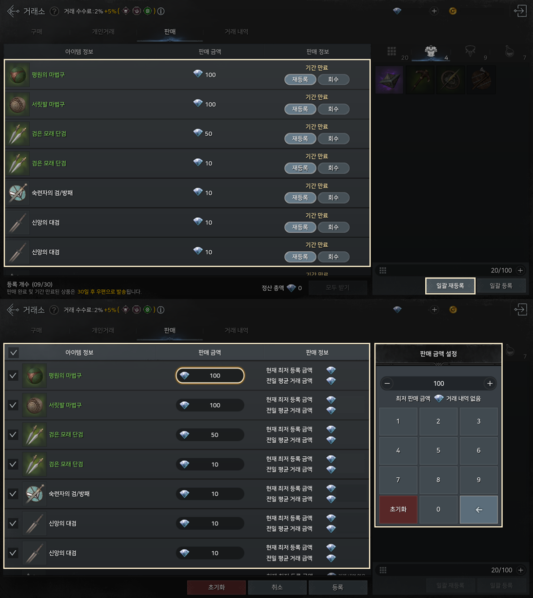Collapse the 판매 금액 설정 panel chevron
Image resolution: width=533 pixels, height=598 pixels.
click(438, 364)
